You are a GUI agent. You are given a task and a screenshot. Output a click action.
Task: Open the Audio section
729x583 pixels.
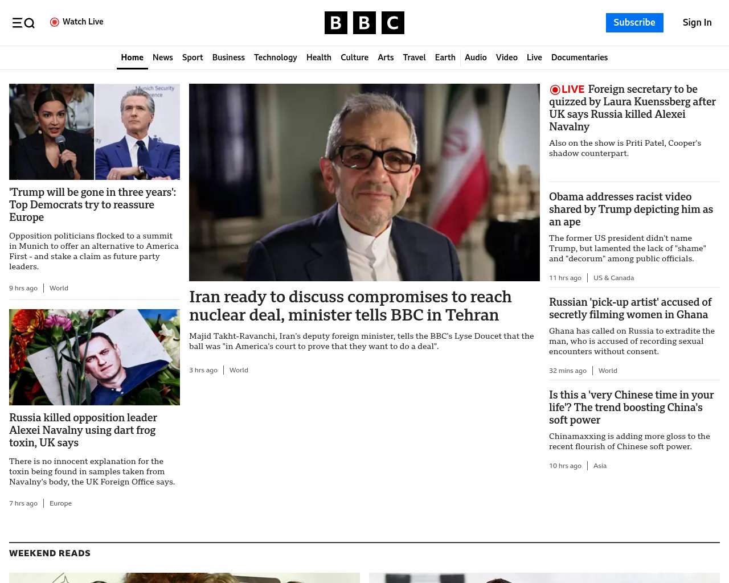point(476,58)
